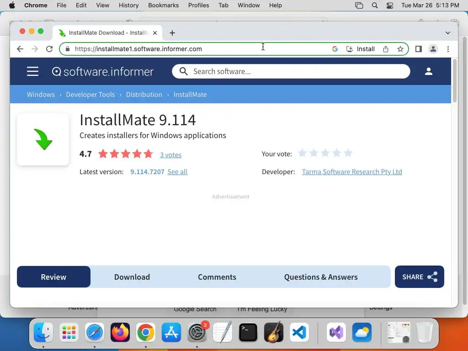
Task: Focus the Search software field
Action: [291, 71]
